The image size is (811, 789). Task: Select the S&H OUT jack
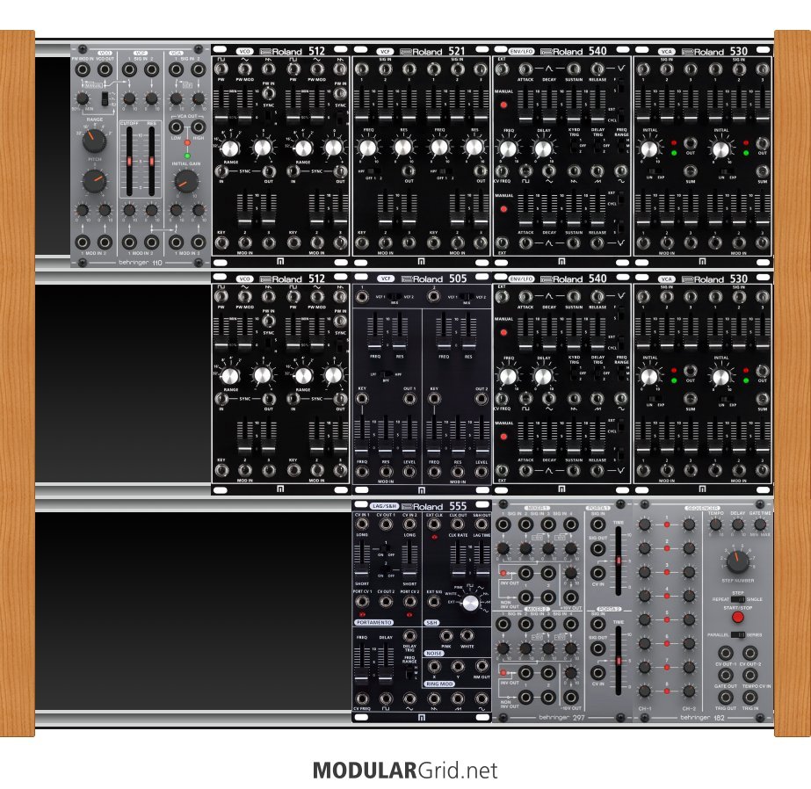pos(482,525)
